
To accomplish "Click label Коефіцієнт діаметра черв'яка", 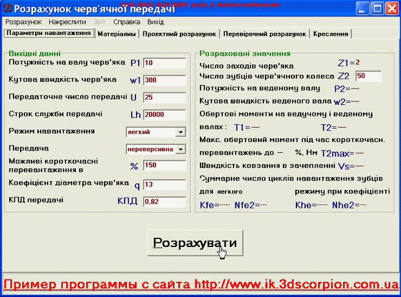I will pyautogui.click(x=69, y=183).
